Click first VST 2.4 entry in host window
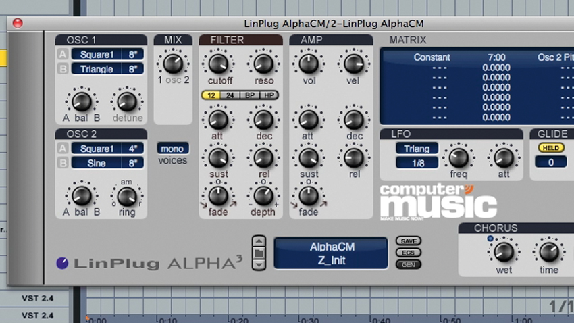Image resolution: width=574 pixels, height=323 pixels. tap(37, 298)
